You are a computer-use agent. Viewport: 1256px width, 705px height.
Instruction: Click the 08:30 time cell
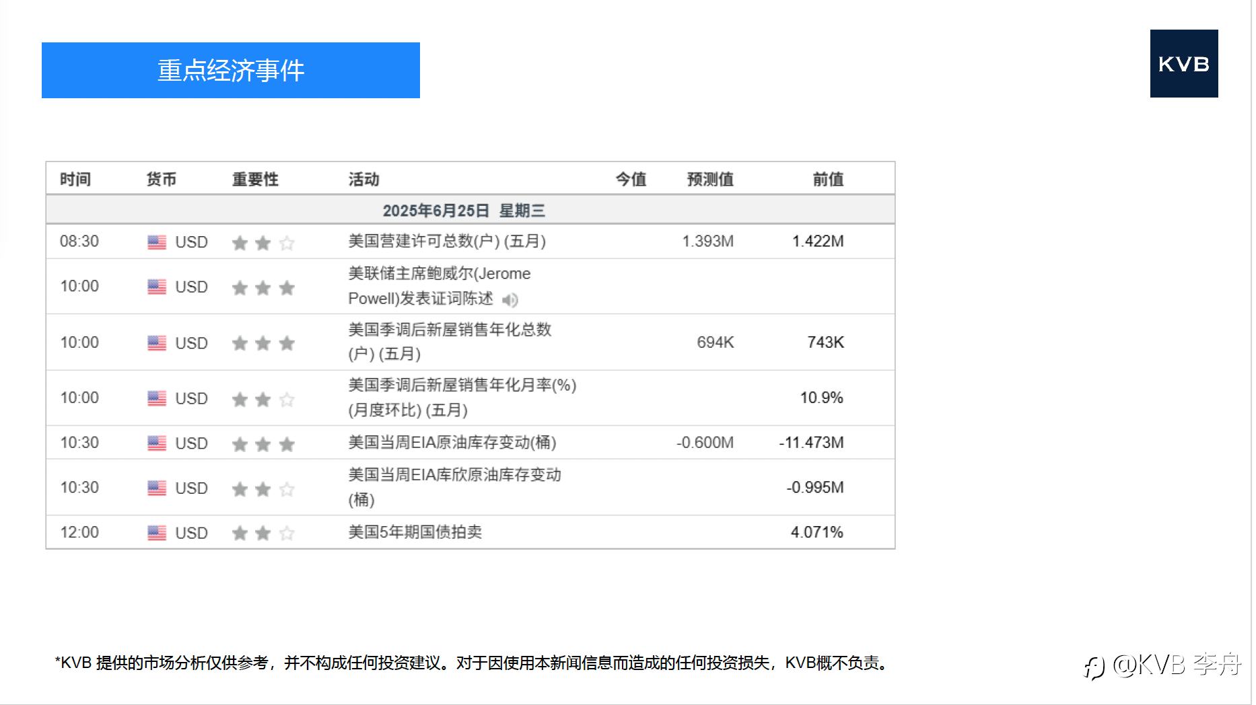[79, 241]
